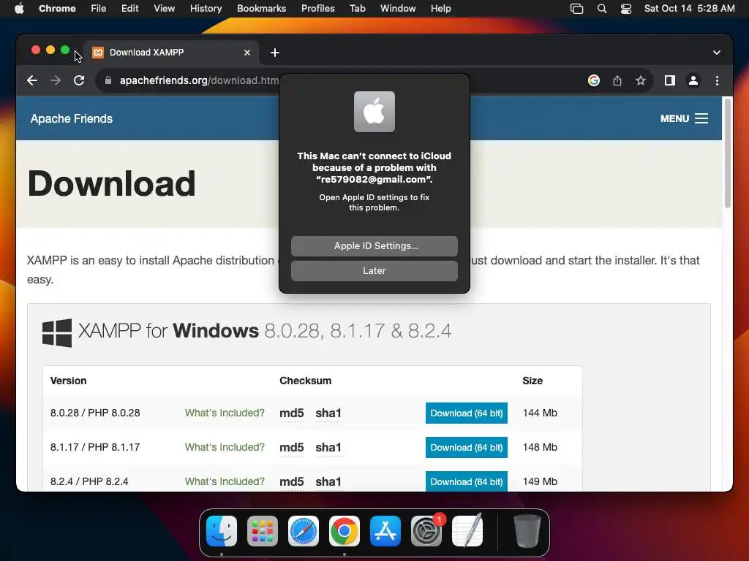Click sha1 checksum for 8.1.17
This screenshot has height=561, width=749.
[x=328, y=448]
